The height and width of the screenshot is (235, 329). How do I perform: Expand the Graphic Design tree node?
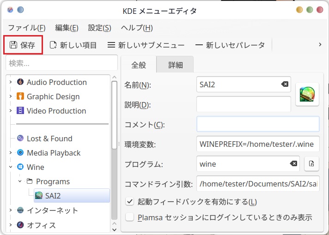click(11, 96)
